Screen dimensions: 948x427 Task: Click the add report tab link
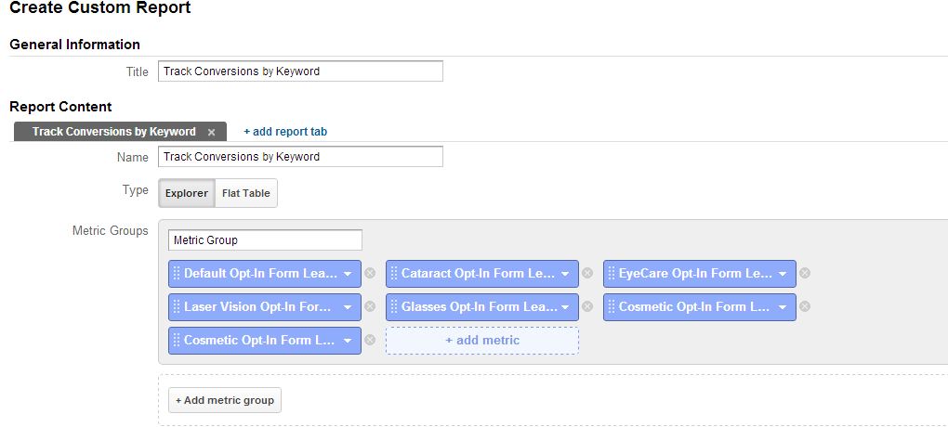pos(285,132)
